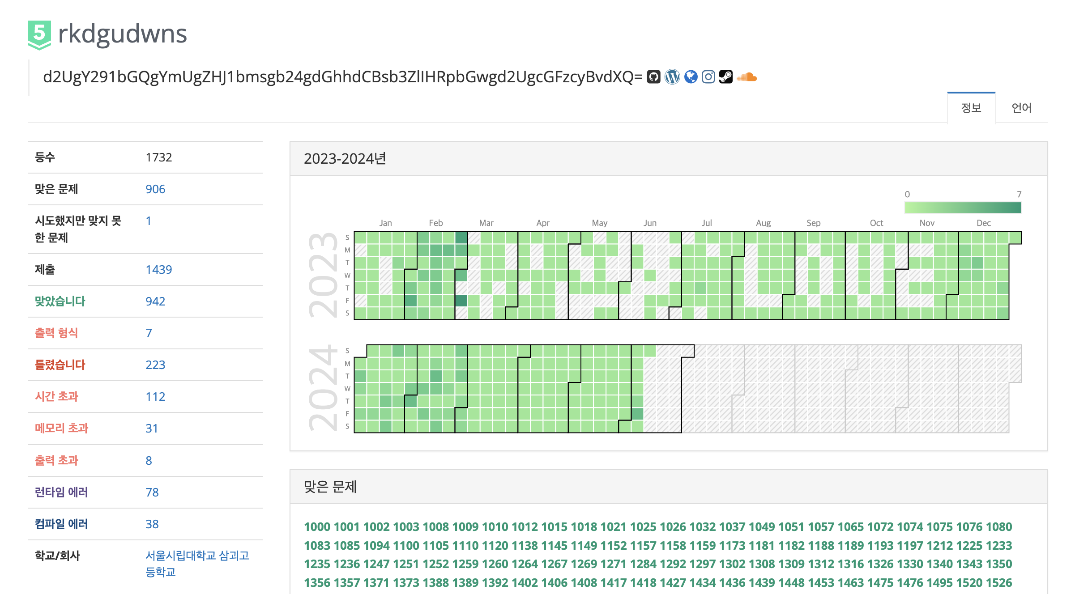Viewport: 1075px width, 594px height.
Task: Open the GitHub profile icon
Action: pyautogui.click(x=653, y=77)
